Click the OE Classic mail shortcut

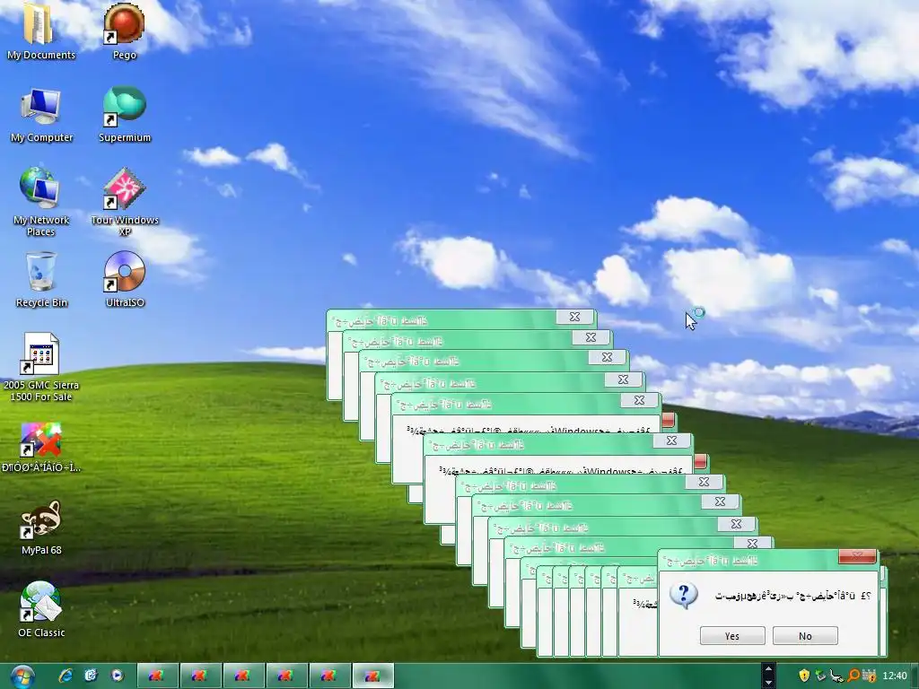click(39, 602)
